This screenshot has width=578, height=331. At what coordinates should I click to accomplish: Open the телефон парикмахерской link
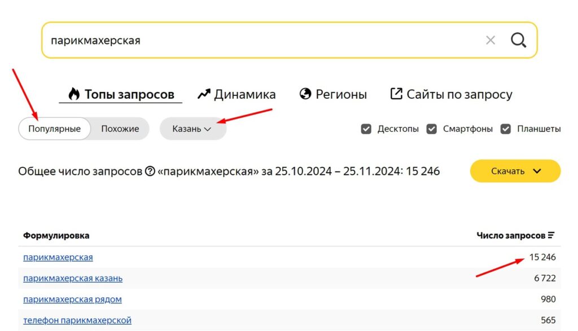pos(77,320)
